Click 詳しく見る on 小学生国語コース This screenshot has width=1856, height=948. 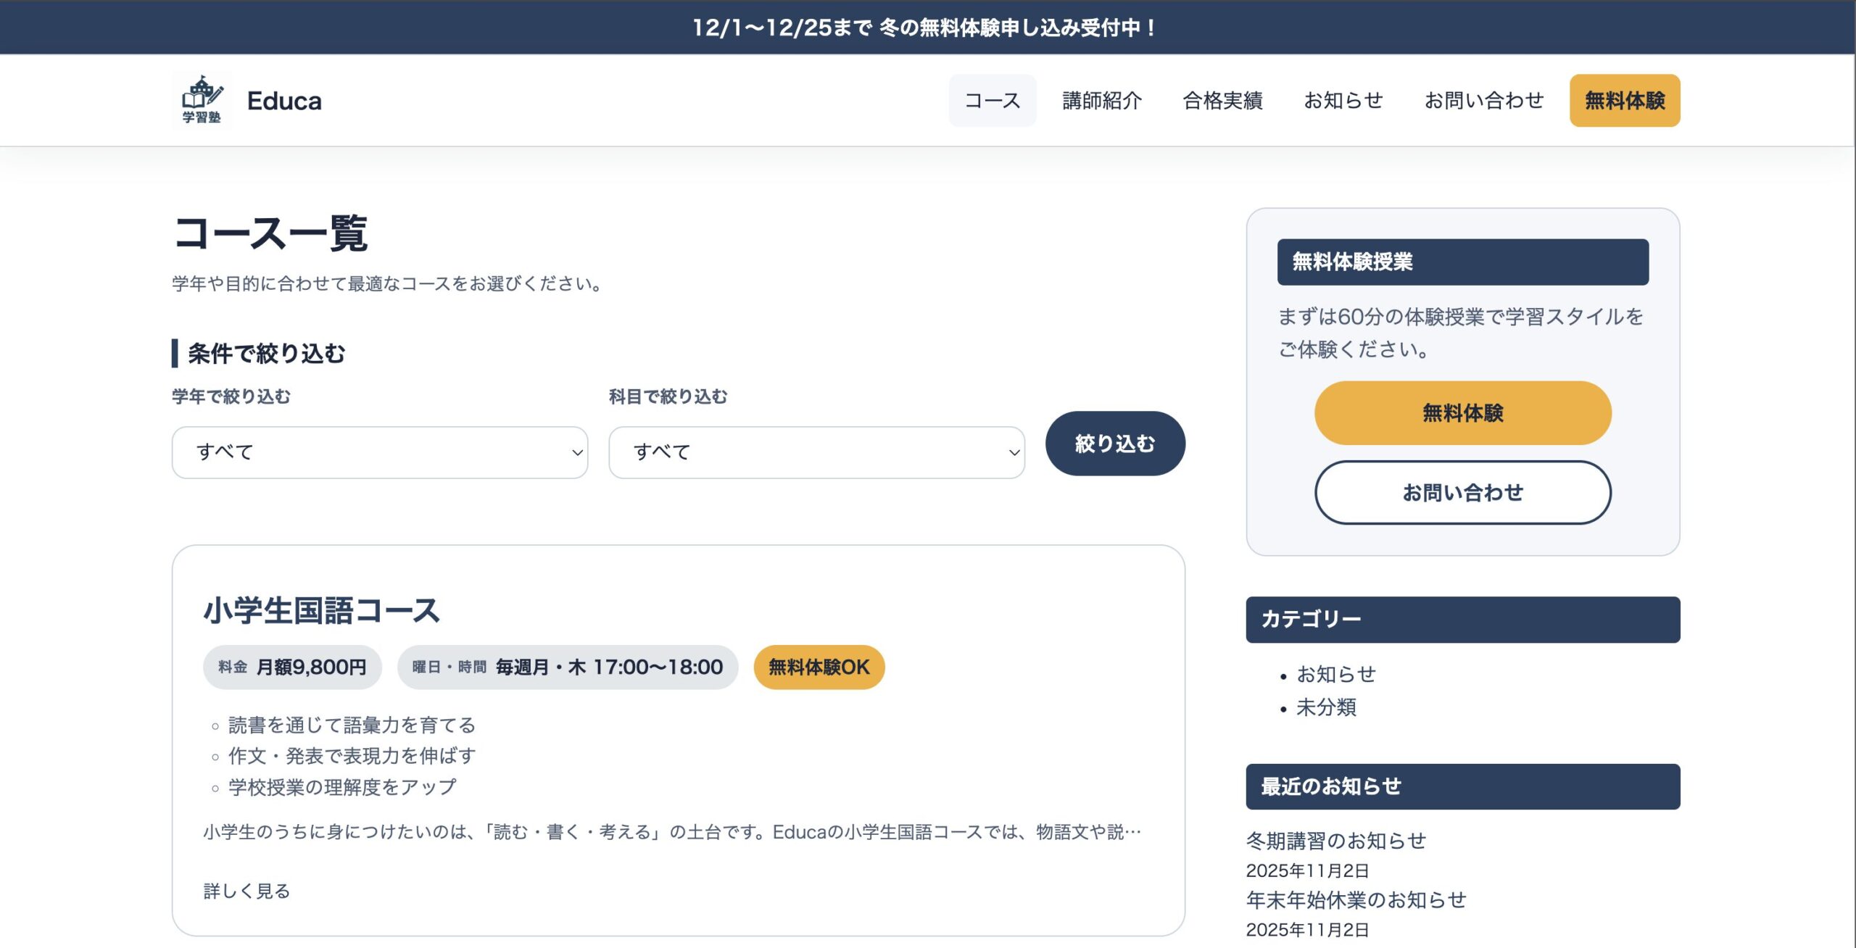(x=246, y=891)
